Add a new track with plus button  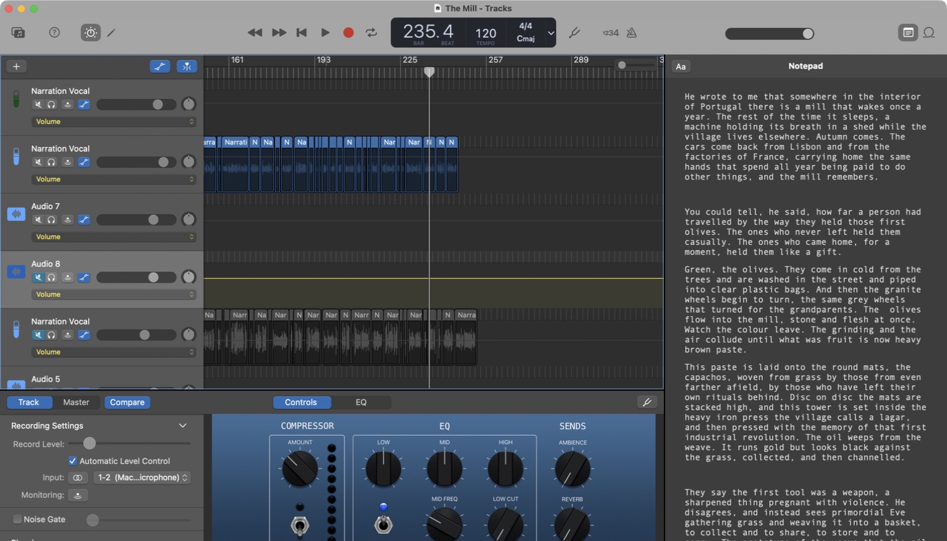pyautogui.click(x=16, y=66)
